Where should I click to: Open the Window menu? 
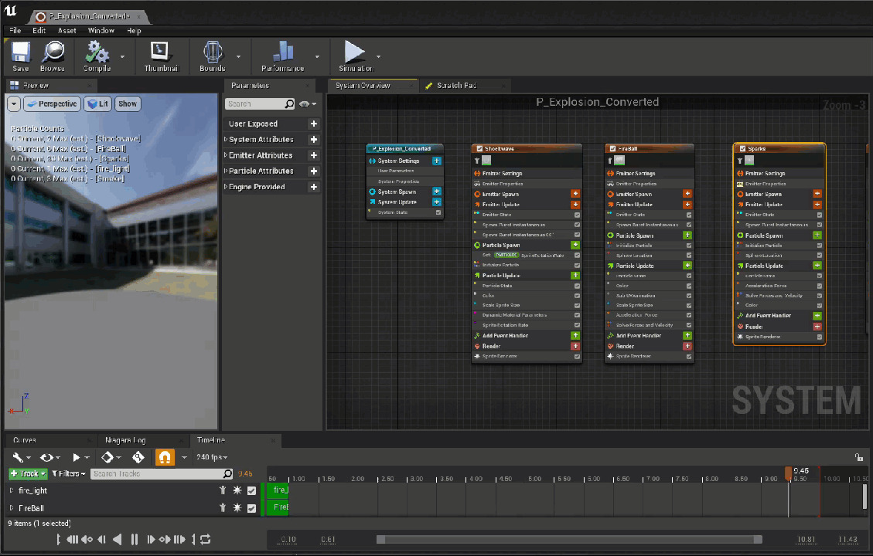(101, 30)
